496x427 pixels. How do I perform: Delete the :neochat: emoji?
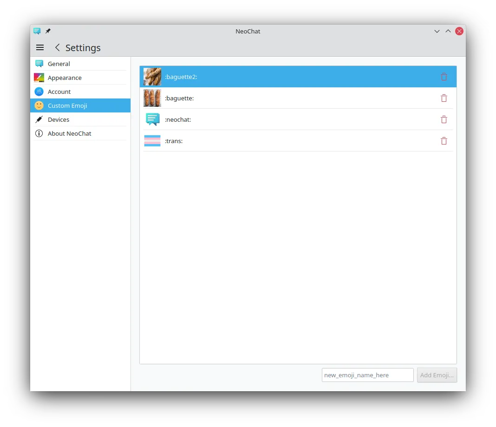444,120
